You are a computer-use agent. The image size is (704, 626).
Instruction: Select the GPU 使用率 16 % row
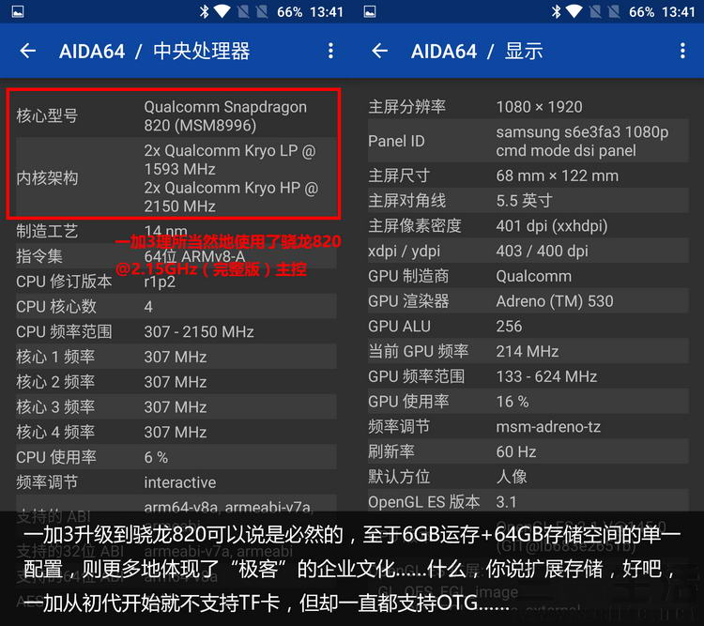coord(528,402)
